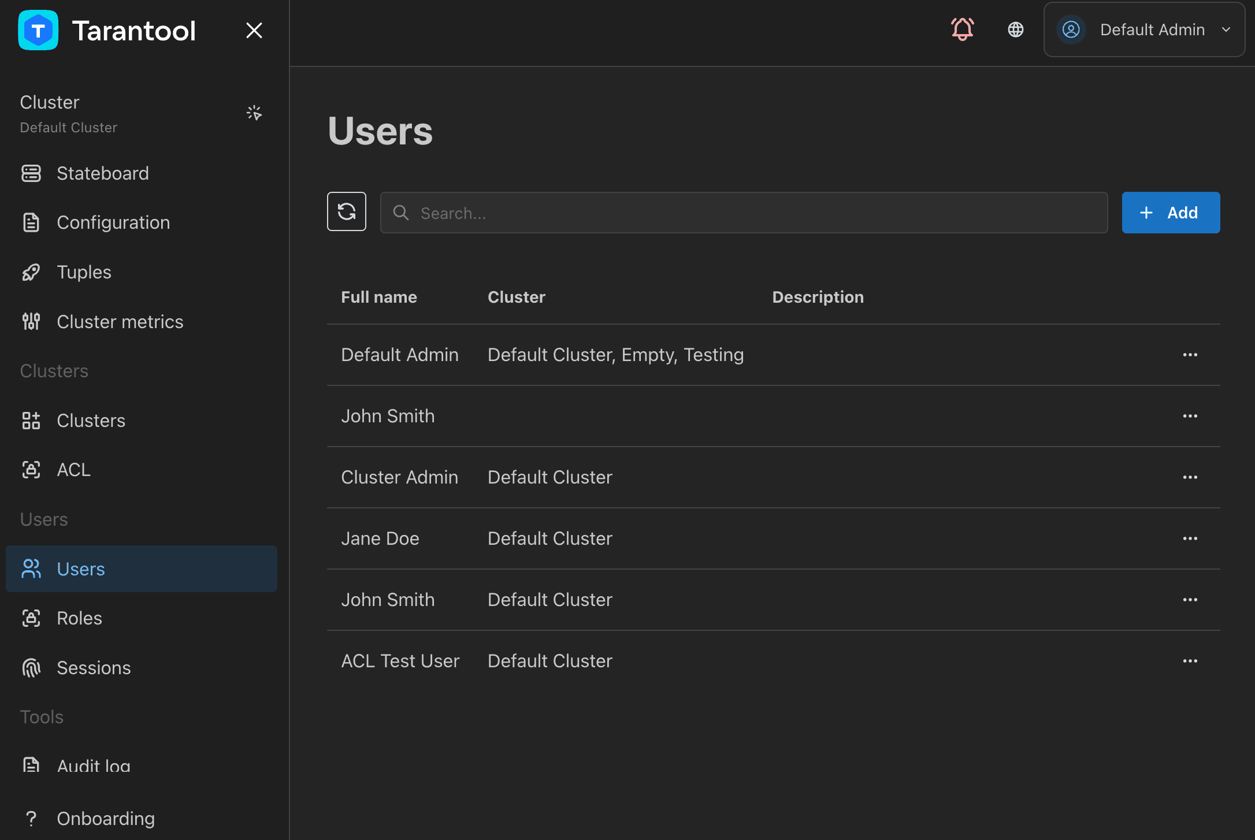Screen dimensions: 1255x840
Task: Open Cluster metrics
Action: [x=142, y=322]
